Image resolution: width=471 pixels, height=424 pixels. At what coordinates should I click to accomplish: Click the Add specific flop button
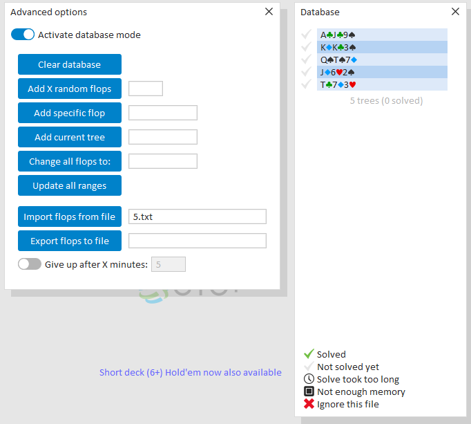70,113
